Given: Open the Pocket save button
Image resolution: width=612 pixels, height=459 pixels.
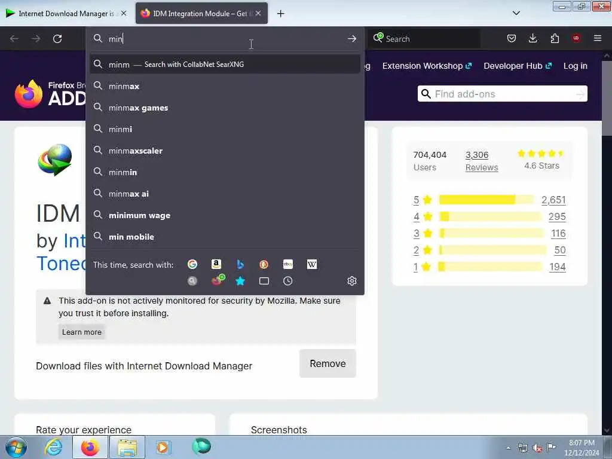Looking at the screenshot, I should 512,38.
